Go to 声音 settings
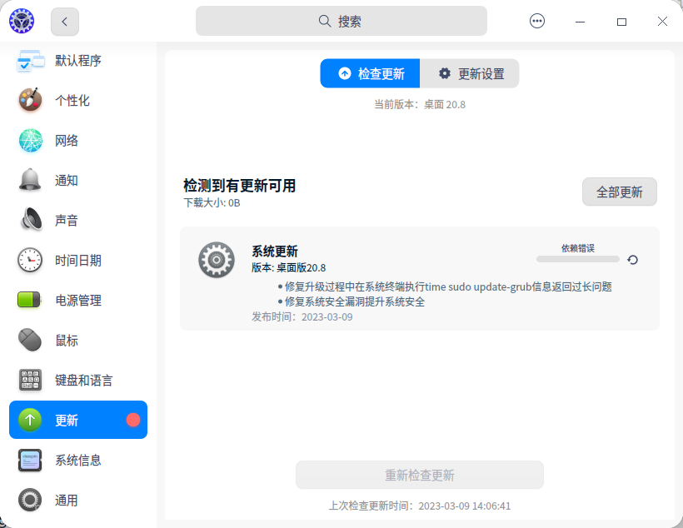 click(78, 220)
